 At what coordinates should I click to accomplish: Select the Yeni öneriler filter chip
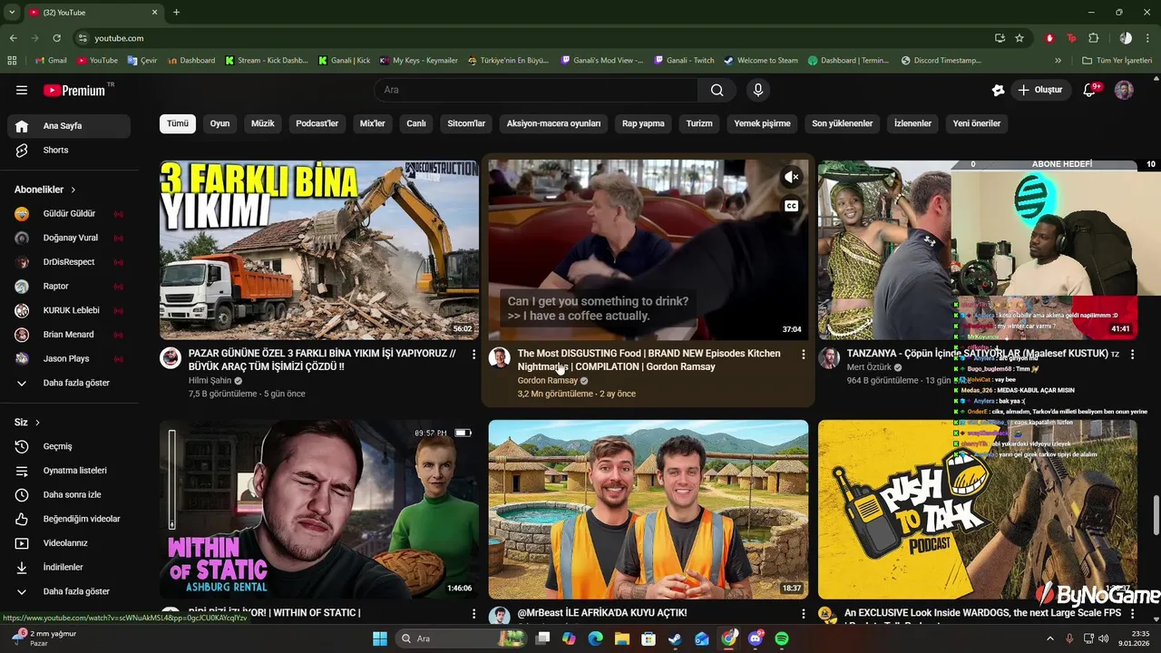[977, 123]
